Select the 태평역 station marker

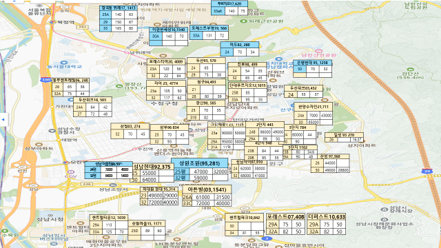tap(58, 139)
